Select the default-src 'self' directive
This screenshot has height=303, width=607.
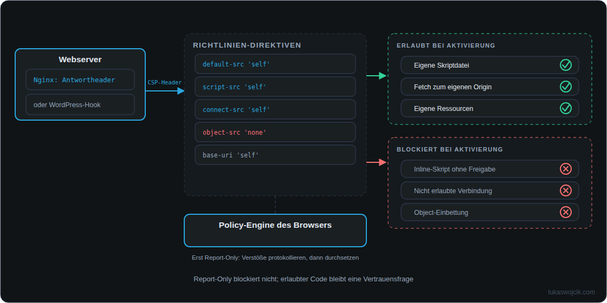pyautogui.click(x=275, y=64)
